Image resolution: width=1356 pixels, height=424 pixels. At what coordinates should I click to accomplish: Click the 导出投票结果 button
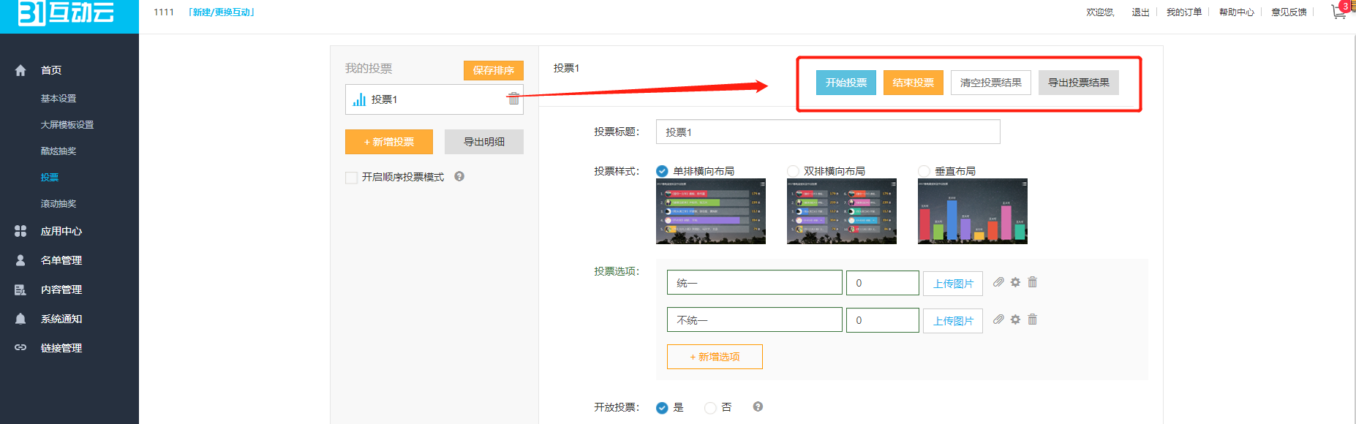click(1078, 83)
